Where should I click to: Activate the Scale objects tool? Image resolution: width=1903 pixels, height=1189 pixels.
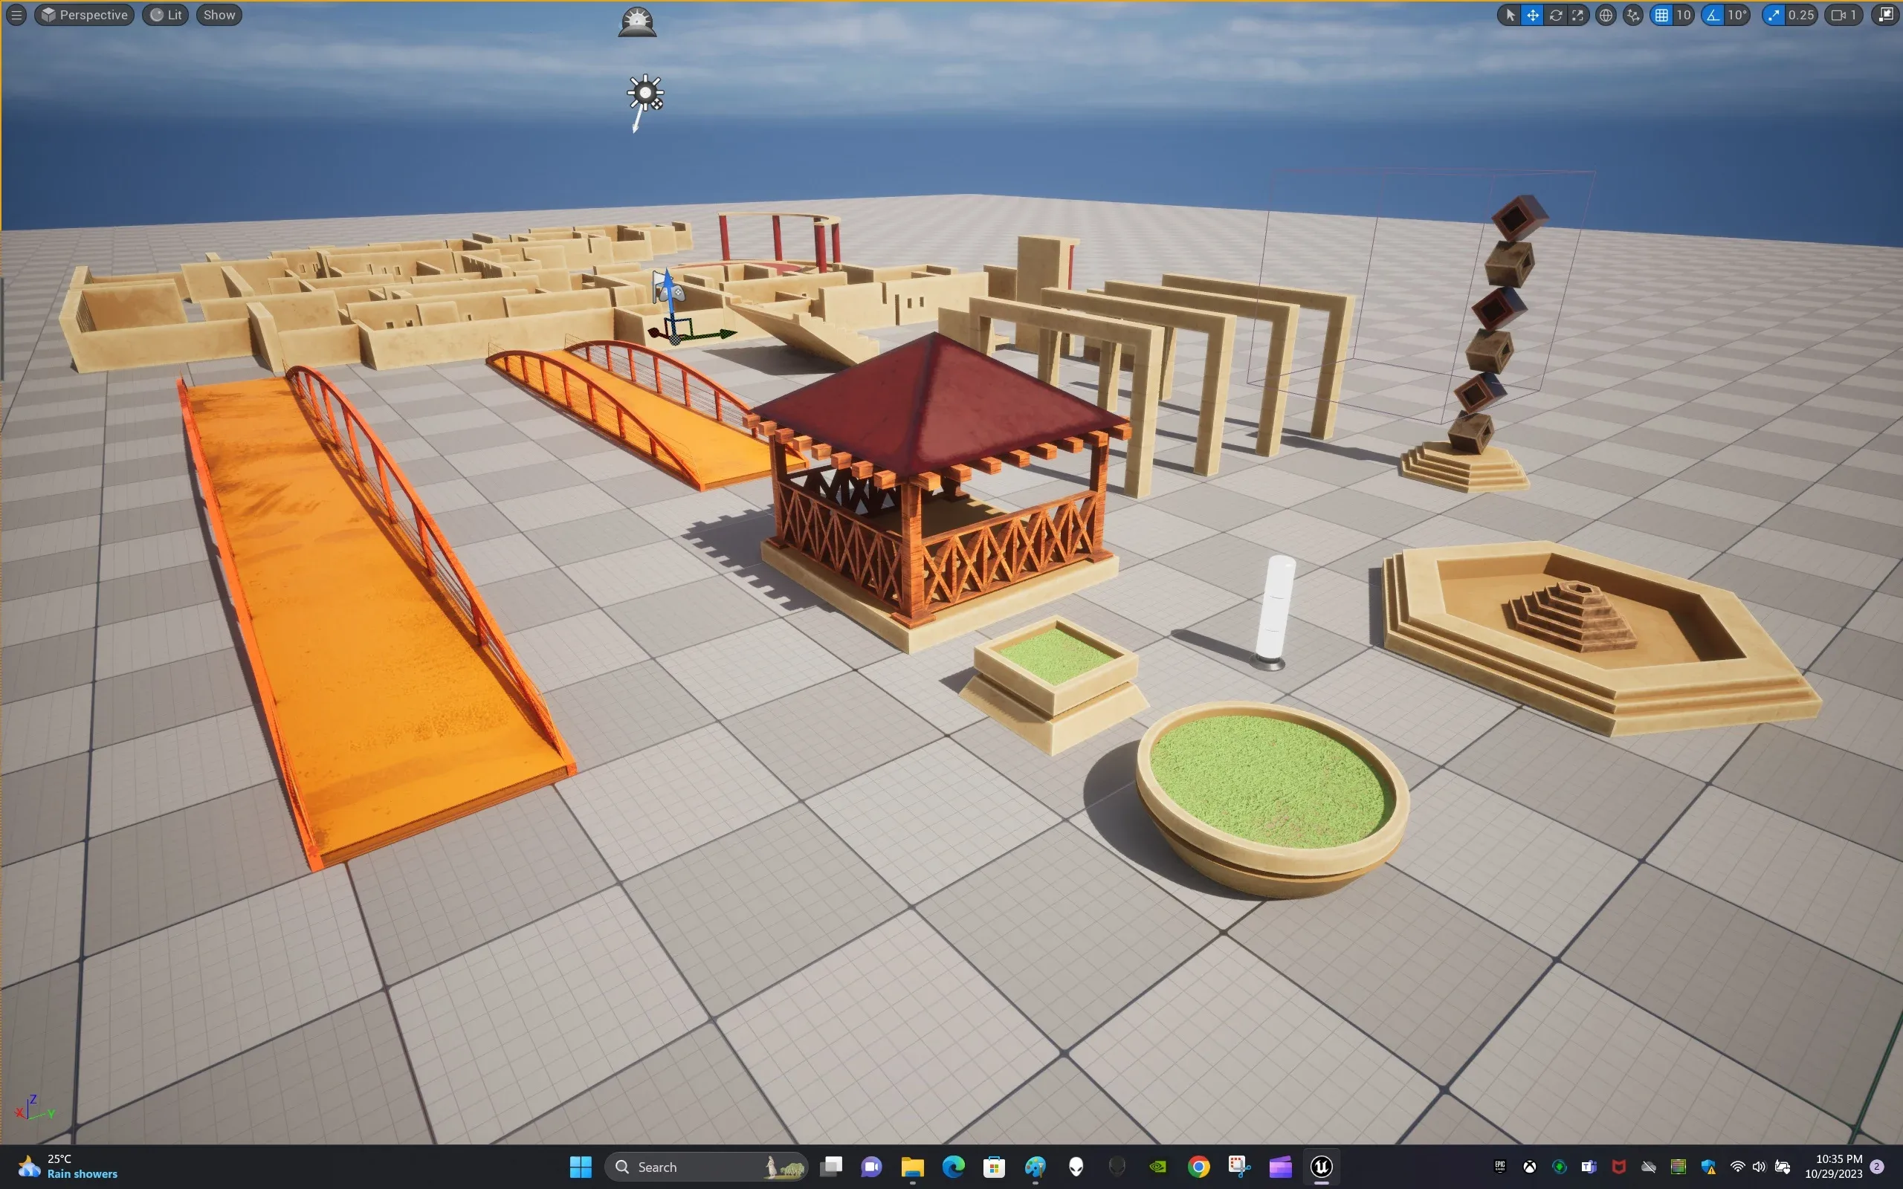click(x=1577, y=15)
